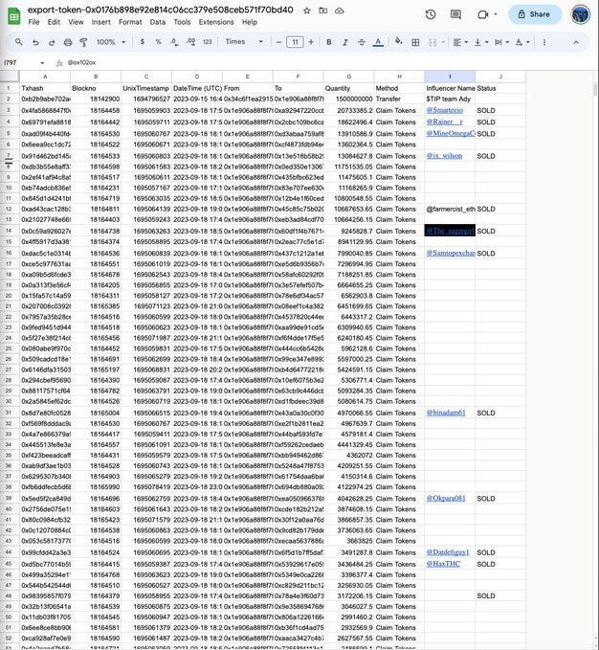Redo the last action
599x650 pixels.
[x=52, y=42]
